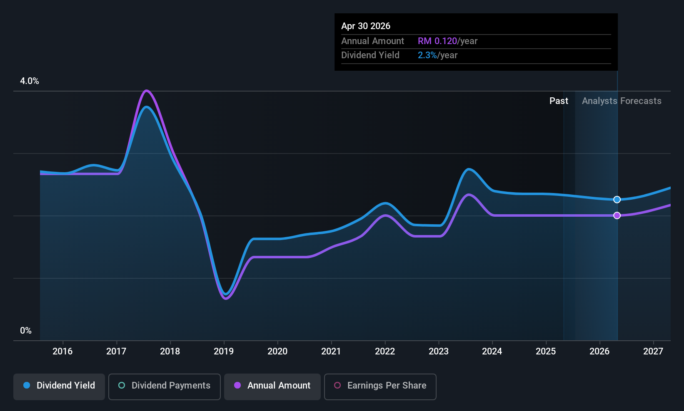The width and height of the screenshot is (684, 411).
Task: Click the Analysts Forecasts label
Action: pos(622,101)
